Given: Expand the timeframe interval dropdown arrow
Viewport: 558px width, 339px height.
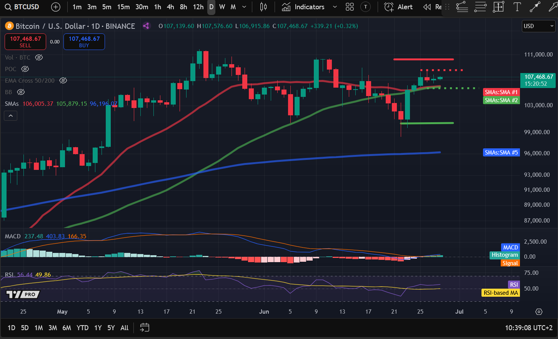Looking at the screenshot, I should (x=244, y=7).
